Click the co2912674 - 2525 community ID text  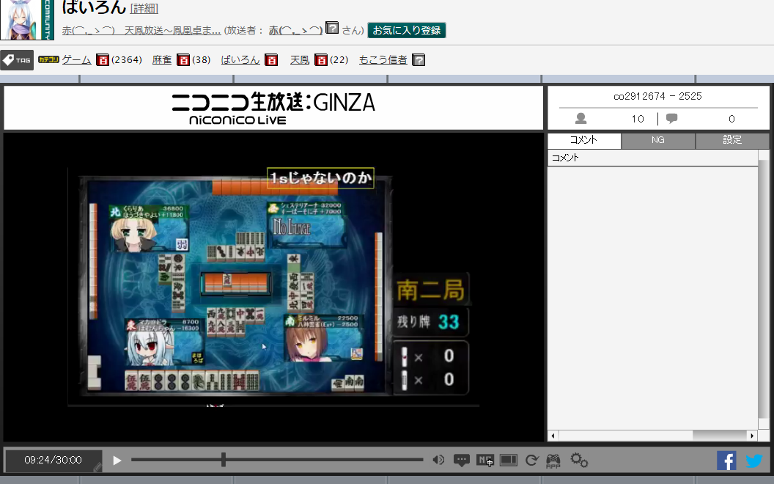click(657, 96)
